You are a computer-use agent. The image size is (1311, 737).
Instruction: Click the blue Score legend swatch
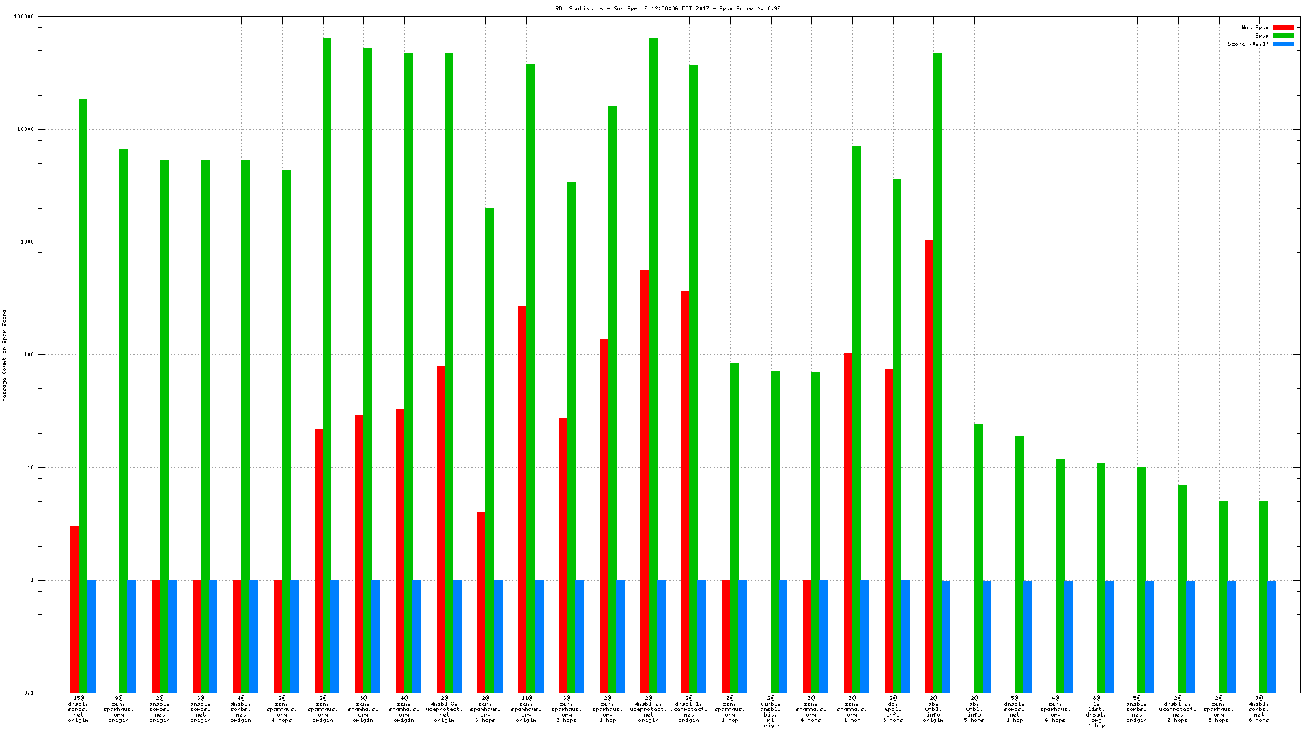click(1283, 44)
